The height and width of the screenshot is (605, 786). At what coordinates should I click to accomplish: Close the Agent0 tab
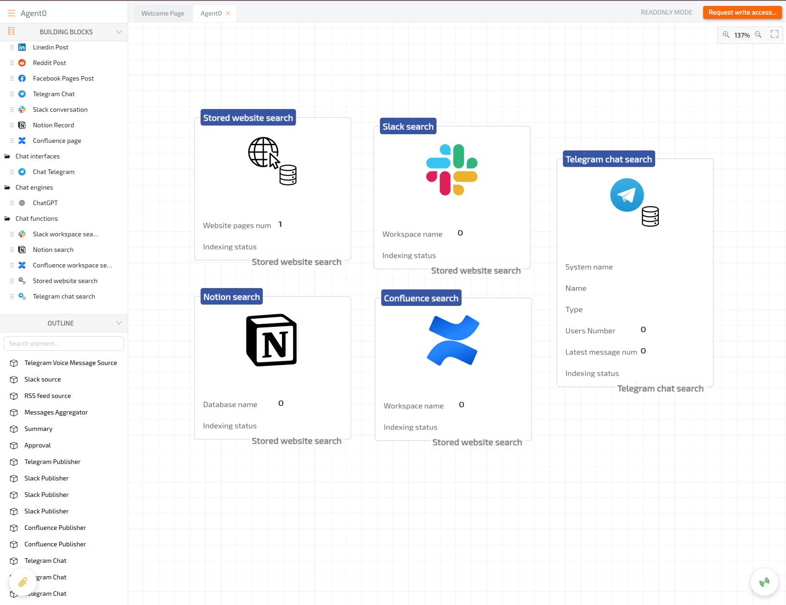pos(228,14)
